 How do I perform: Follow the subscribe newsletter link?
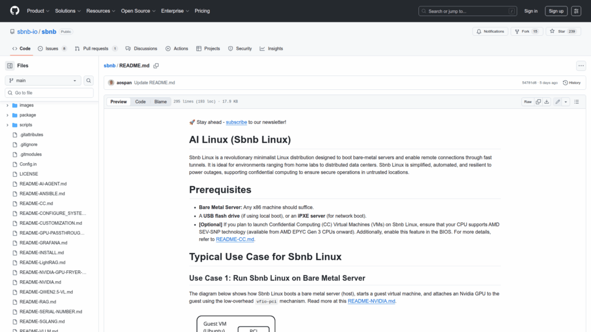[236, 122]
